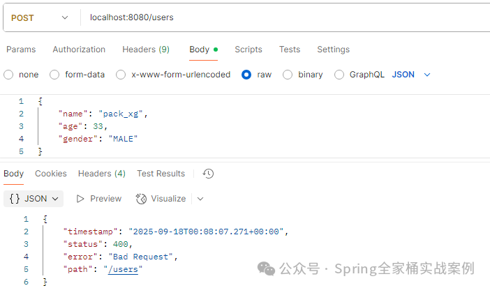Open the Settings tab
The width and height of the screenshot is (490, 288).
click(333, 50)
